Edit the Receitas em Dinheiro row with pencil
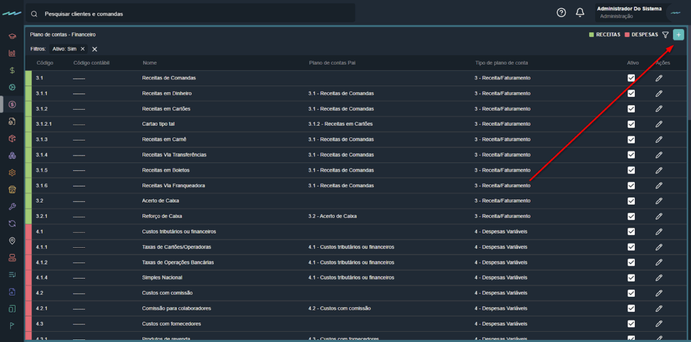The width and height of the screenshot is (691, 342). tap(659, 94)
